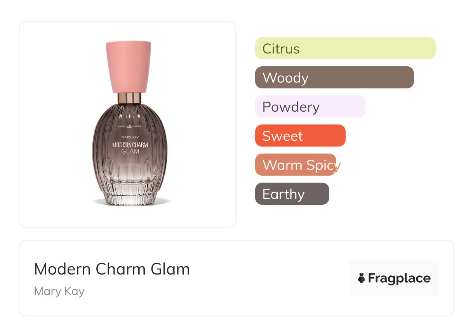This screenshot has height=335, width=473.
Task: Click the dark smoky glass above the bottle label
Action: [130, 118]
